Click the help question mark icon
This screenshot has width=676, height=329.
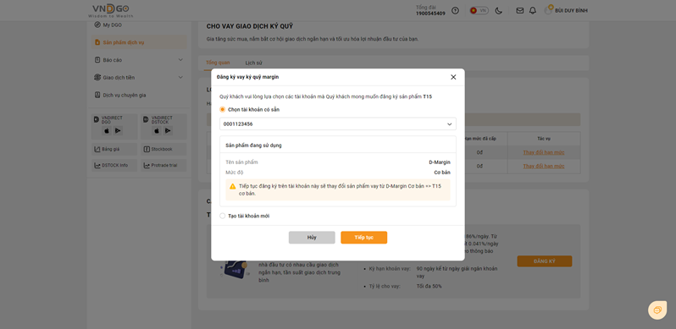[x=455, y=11]
